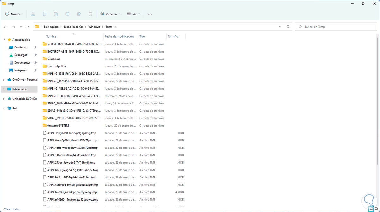Click the Descargas download icon in sidebar
Viewport: 380px width, 212px height.
click(x=11, y=55)
